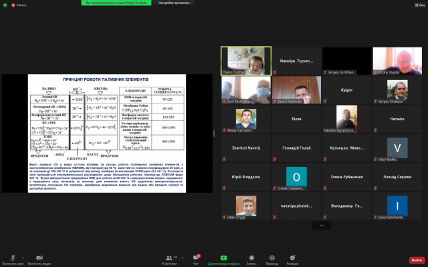Open the Перевод interpretation globe icon

pyautogui.click(x=272, y=258)
